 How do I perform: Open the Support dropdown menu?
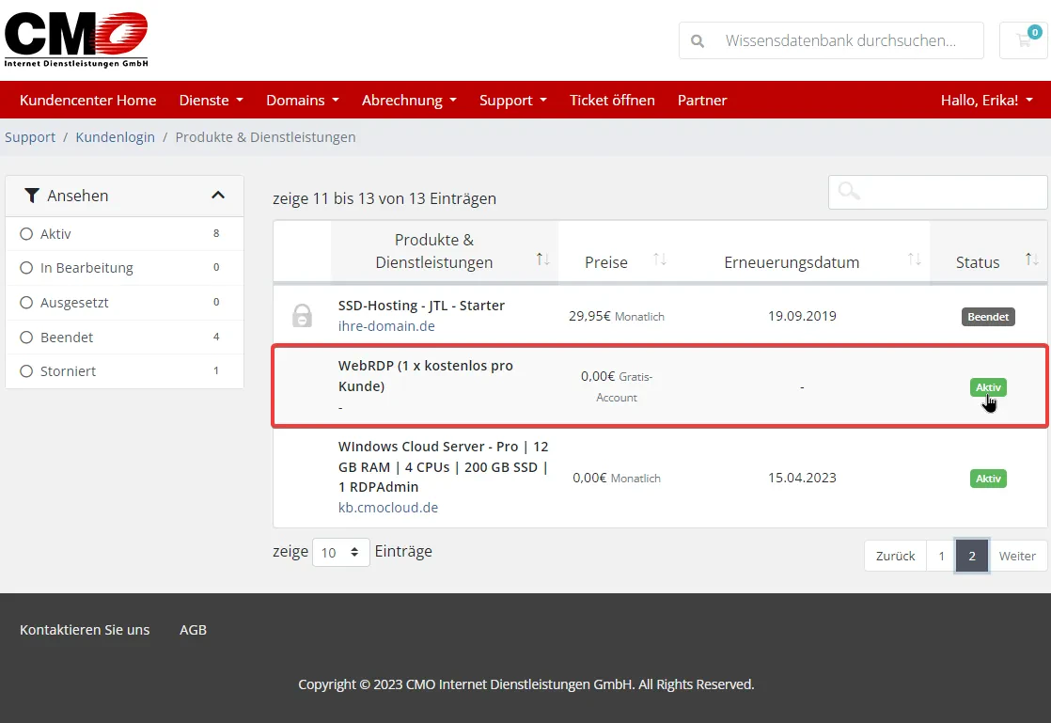512,100
